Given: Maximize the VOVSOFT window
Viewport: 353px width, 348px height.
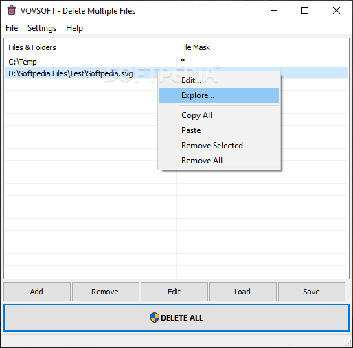Looking at the screenshot, I should [305, 10].
